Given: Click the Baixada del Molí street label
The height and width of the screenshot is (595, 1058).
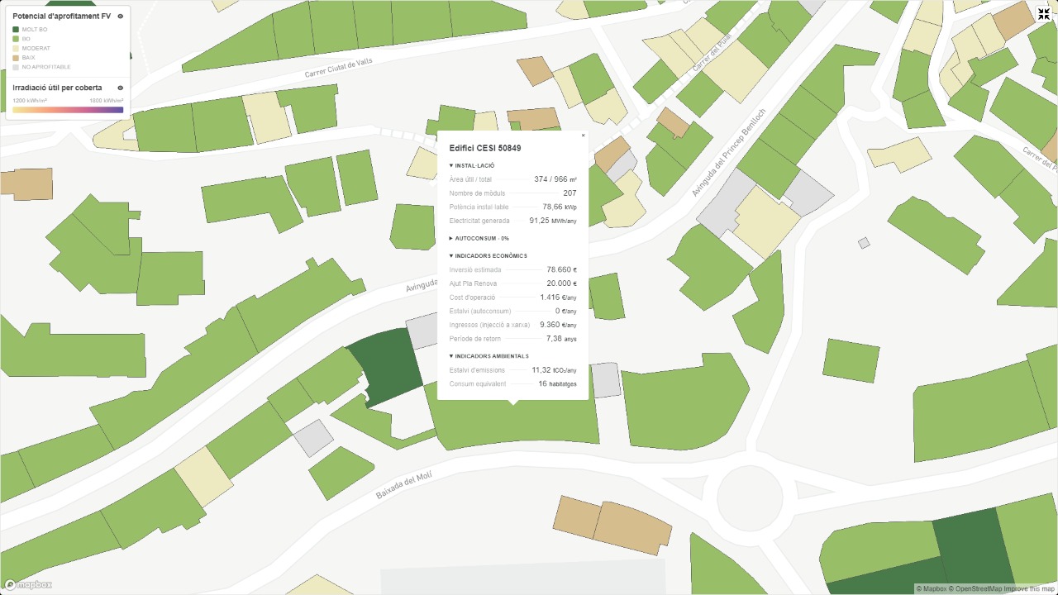Looking at the screenshot, I should [403, 483].
